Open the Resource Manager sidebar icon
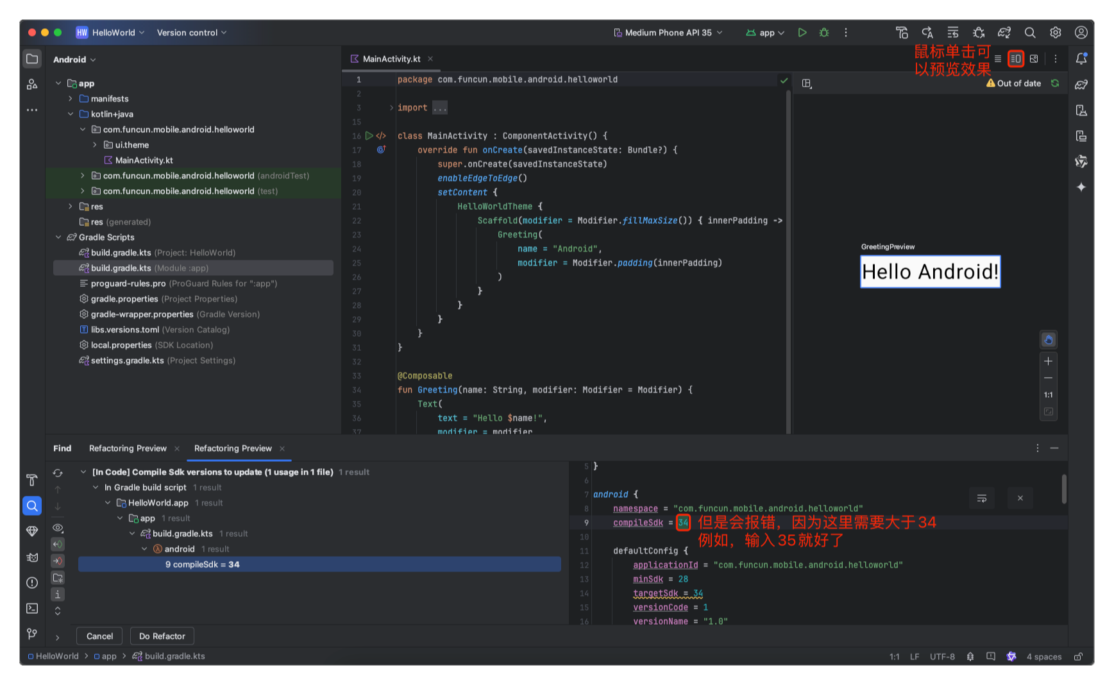1114x685 pixels. click(32, 85)
